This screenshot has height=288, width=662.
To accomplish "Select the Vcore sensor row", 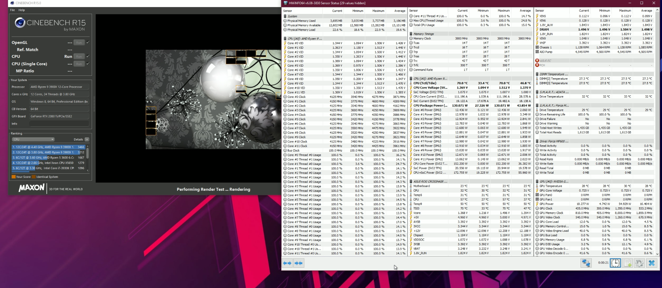I will click(470, 213).
